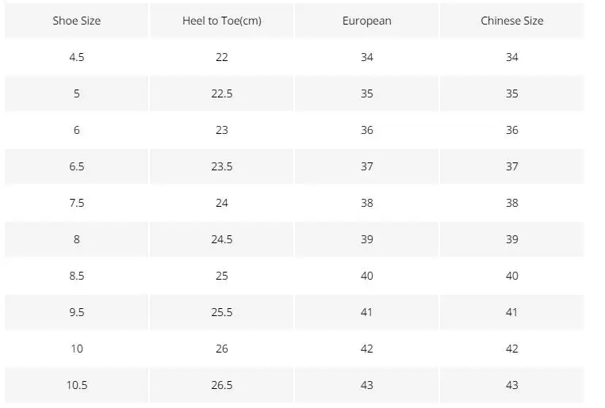Click European size 36 cell
Screen dimensions: 605x408
366,130
